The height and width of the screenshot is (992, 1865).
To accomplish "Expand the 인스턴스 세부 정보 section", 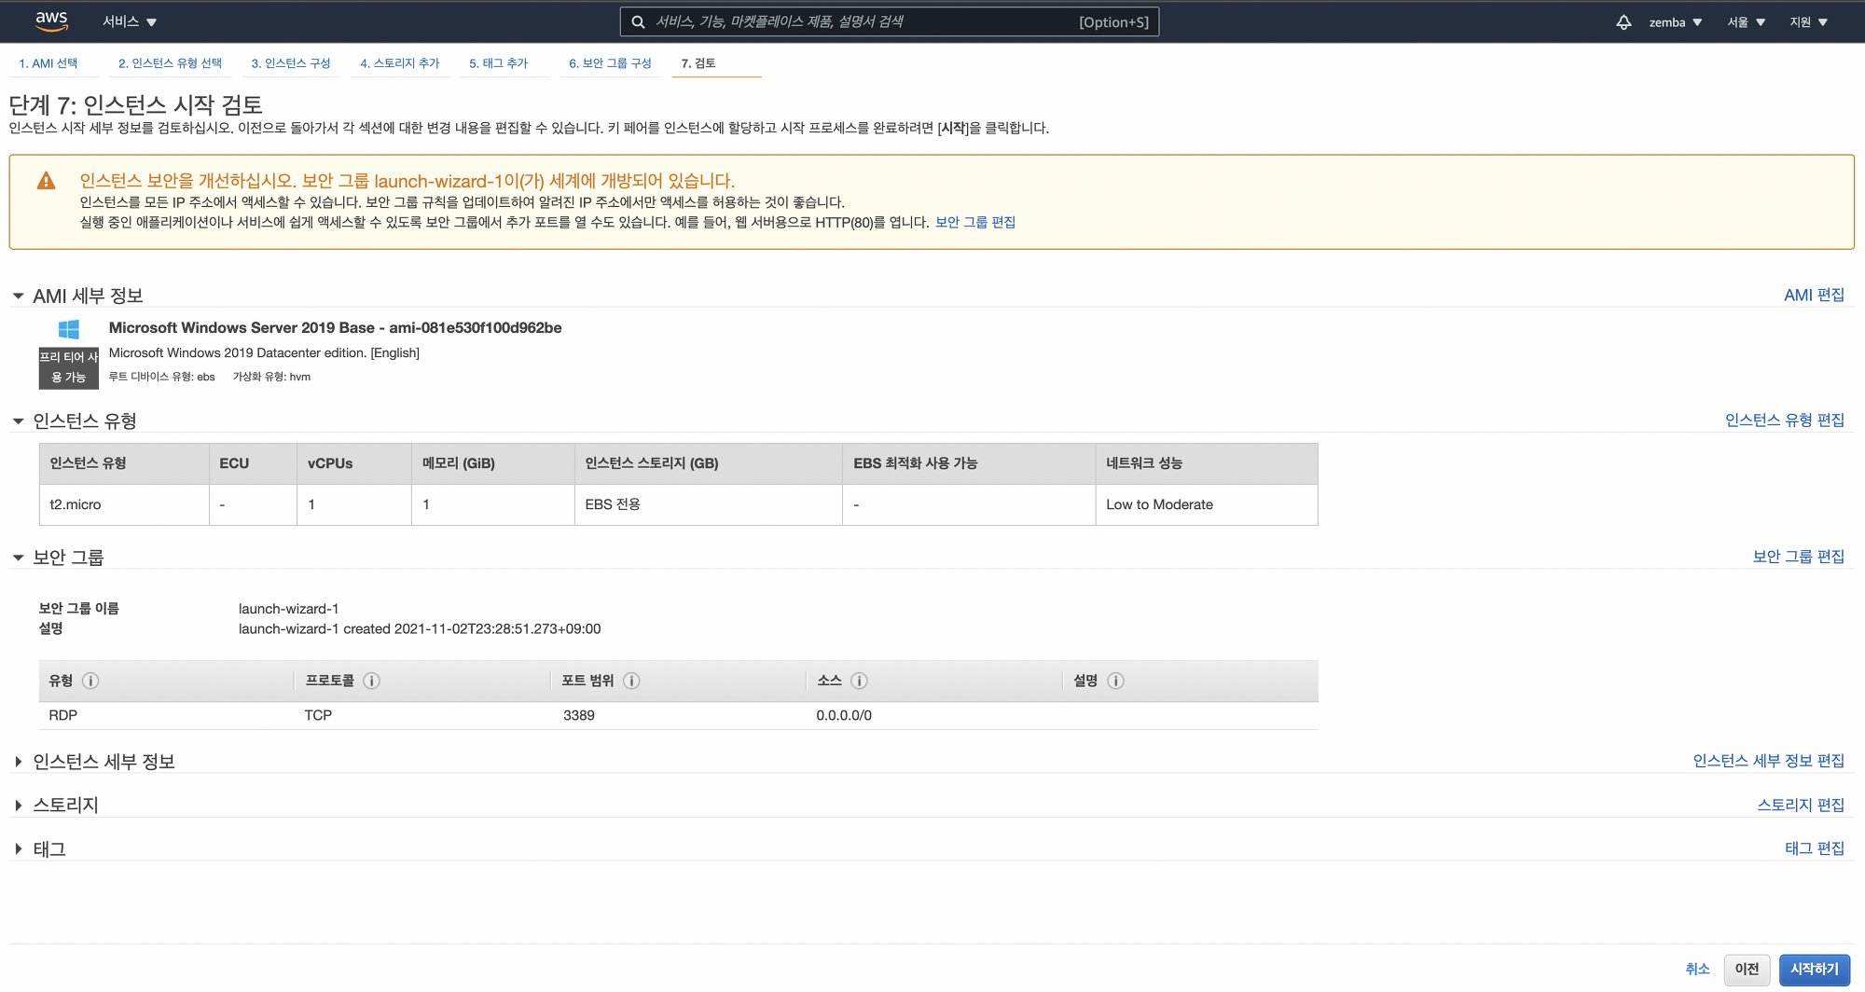I will tap(18, 762).
